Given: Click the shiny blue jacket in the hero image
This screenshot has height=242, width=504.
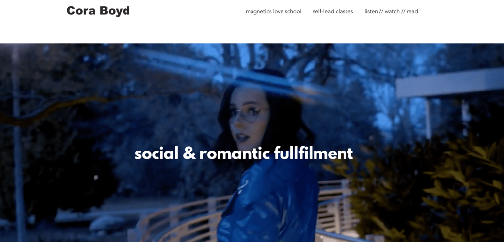Looking at the screenshot, I should pos(268,203).
